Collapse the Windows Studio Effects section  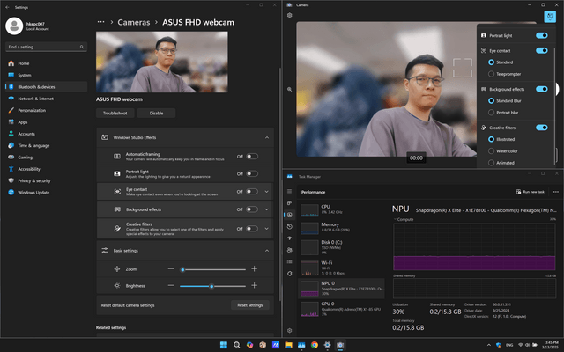tap(266, 137)
